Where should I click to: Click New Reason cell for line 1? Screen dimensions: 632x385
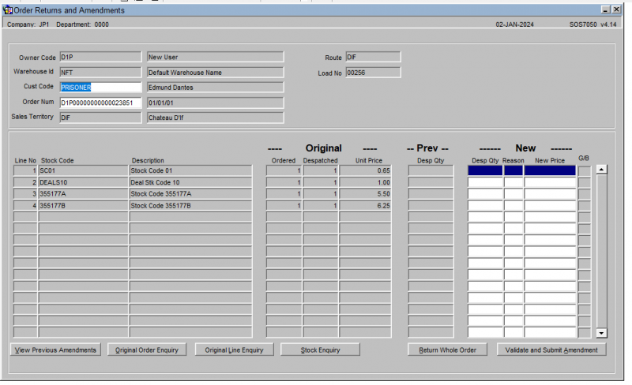point(513,170)
